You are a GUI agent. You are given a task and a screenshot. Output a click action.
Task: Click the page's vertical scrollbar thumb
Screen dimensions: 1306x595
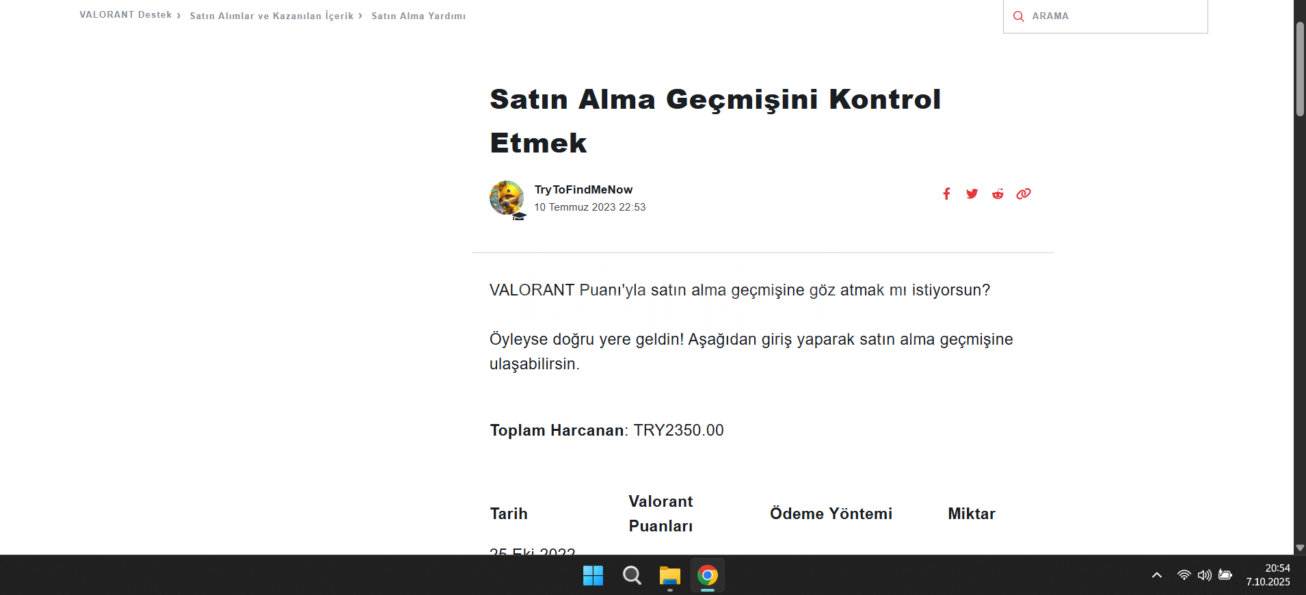pos(1300,68)
